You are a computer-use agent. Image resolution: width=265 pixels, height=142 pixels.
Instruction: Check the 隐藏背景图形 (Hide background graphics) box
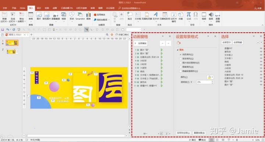click(180, 71)
